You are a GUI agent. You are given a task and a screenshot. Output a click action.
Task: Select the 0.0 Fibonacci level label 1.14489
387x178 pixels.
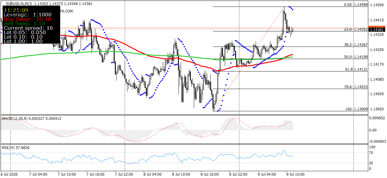(355, 5)
